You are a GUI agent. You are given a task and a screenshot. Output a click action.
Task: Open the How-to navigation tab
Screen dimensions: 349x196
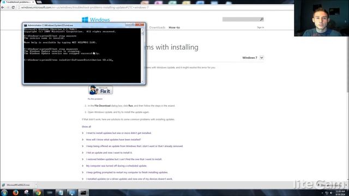tap(174, 27)
